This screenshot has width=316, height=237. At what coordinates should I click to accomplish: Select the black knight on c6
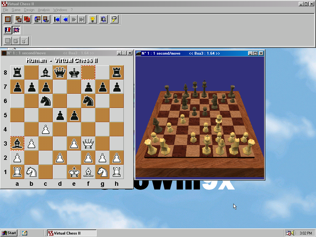[46, 101]
